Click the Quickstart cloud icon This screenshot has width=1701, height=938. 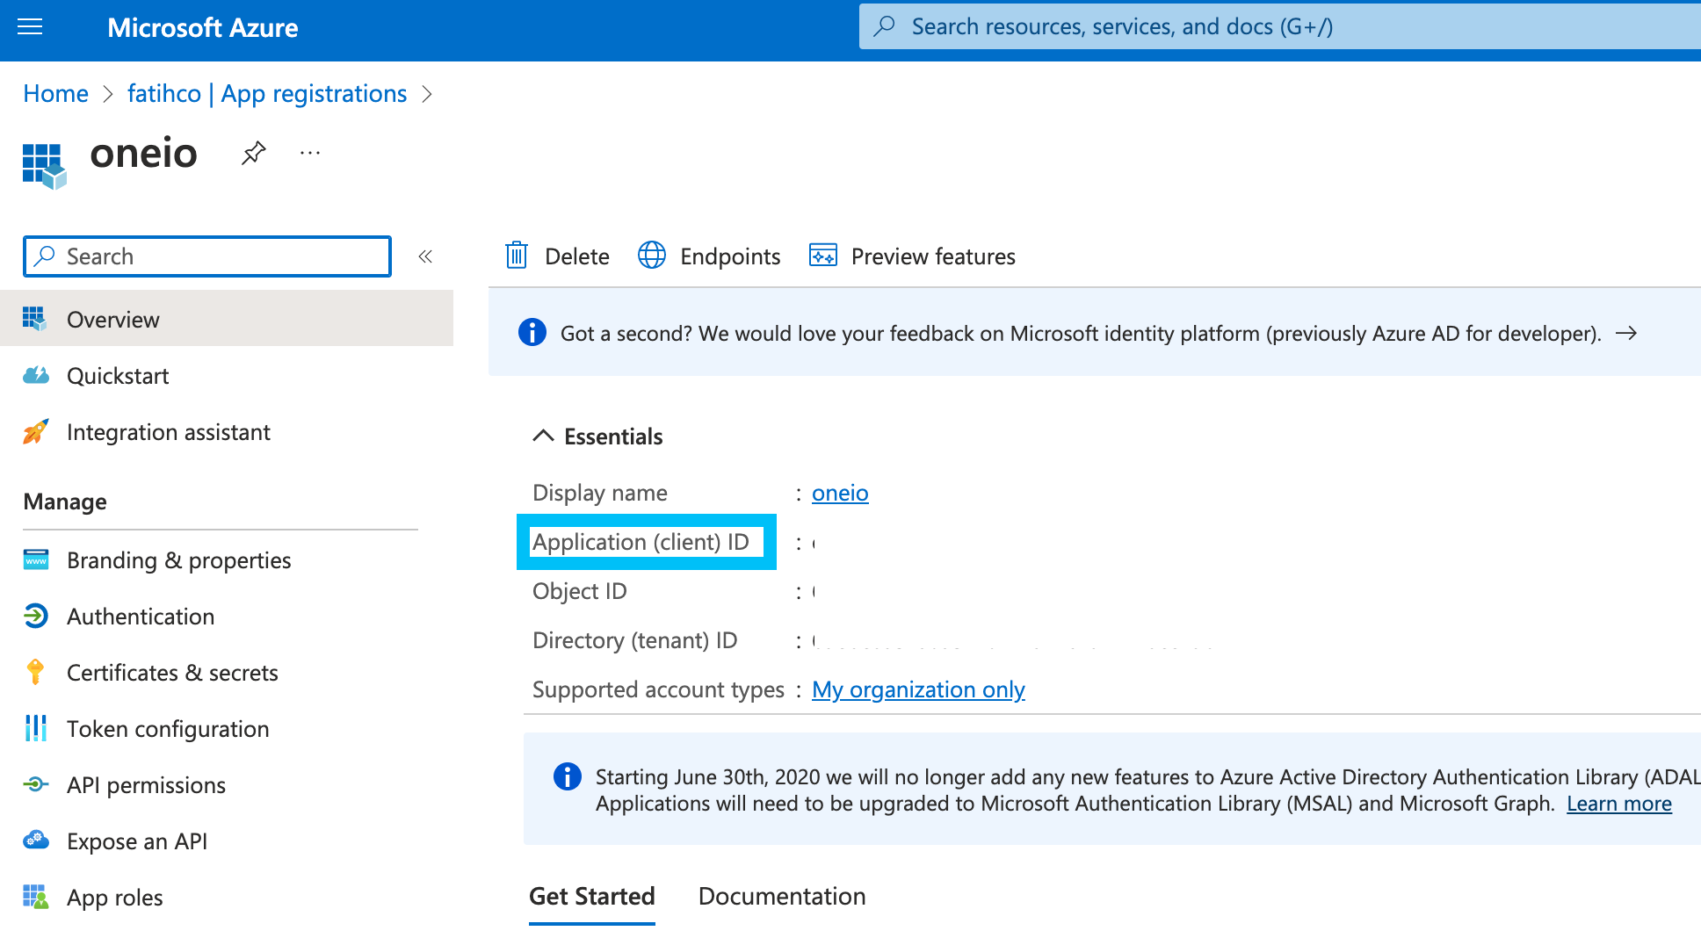click(x=36, y=376)
